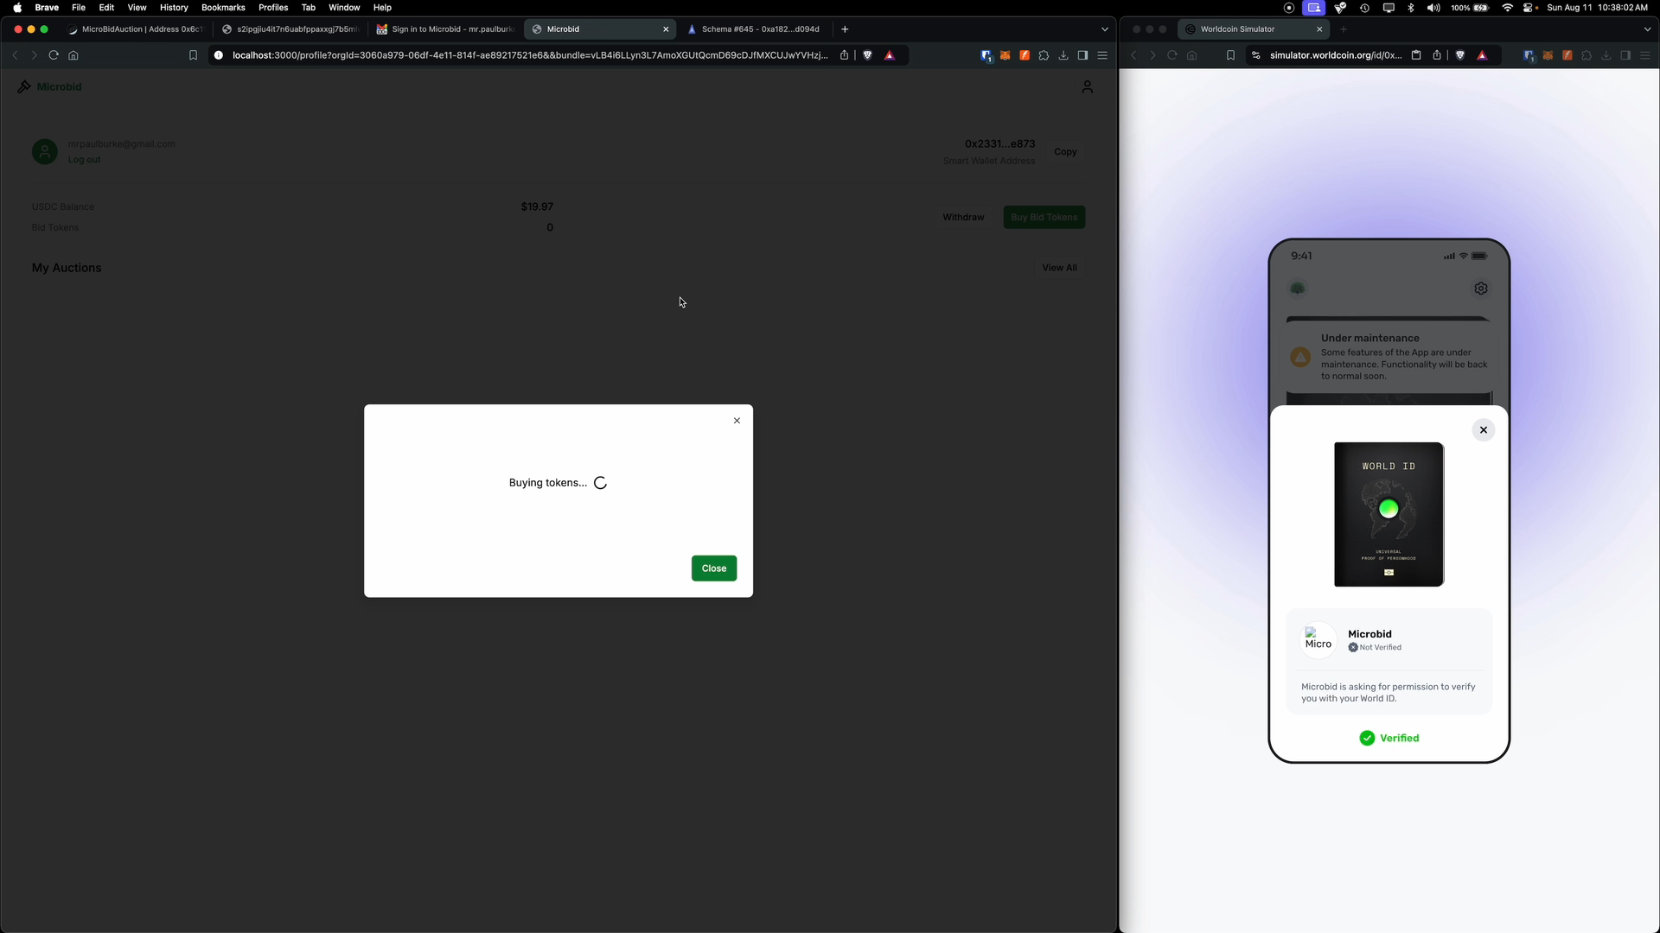This screenshot has height=933, width=1660.
Task: Click the Log out link
Action: pos(84,160)
